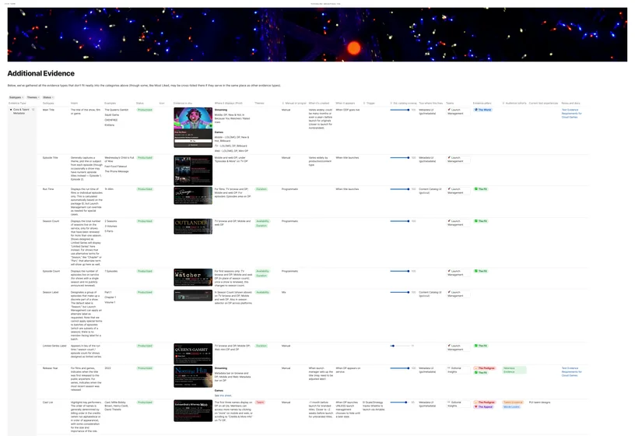Click Launch Management team icon in Main Title row
635x436 pixels.
pos(449,110)
